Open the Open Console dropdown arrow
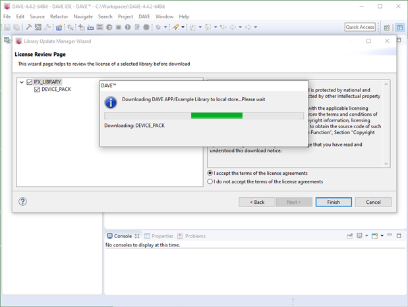This screenshot has width=408, height=307. pos(382,235)
